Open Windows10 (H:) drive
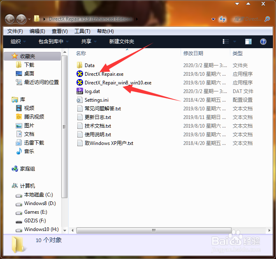Image resolution: width=276 pixels, height=259 pixels. 42,229
